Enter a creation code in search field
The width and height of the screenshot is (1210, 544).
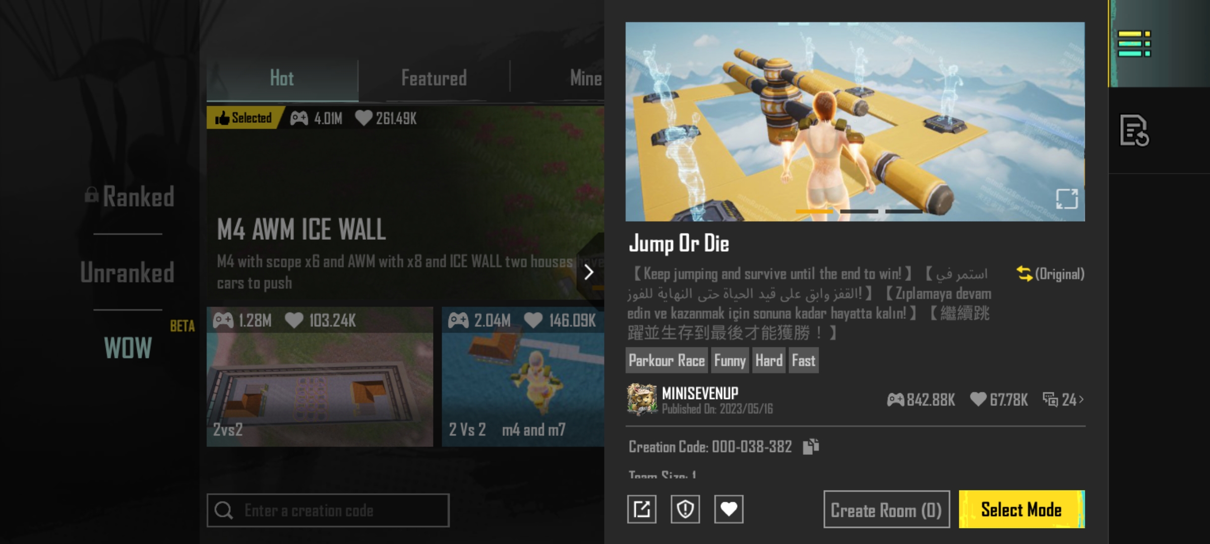coord(330,509)
